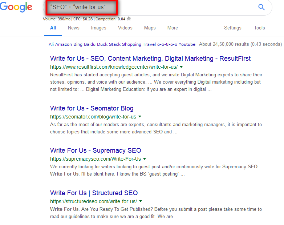Viewport: 284px width, 225px height.
Task: Click the seomator.com/blog green URL
Action: [93, 117]
